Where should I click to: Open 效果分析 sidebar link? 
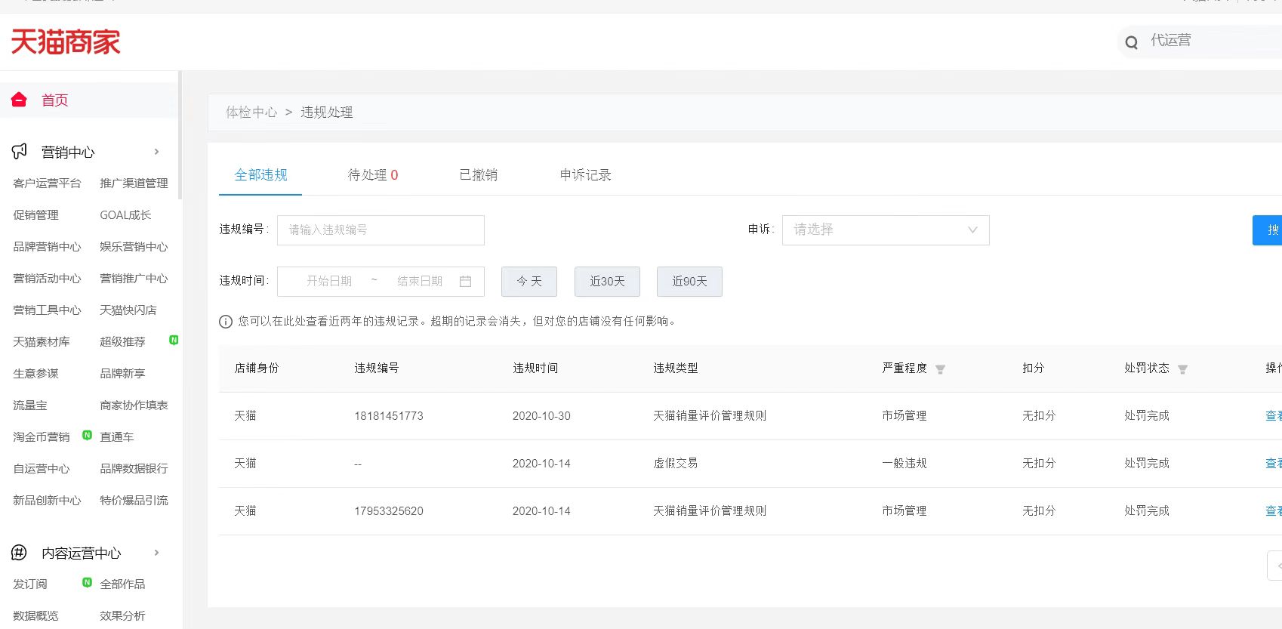tap(122, 616)
